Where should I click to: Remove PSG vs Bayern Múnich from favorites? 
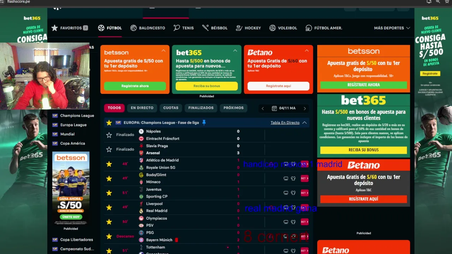point(109,236)
